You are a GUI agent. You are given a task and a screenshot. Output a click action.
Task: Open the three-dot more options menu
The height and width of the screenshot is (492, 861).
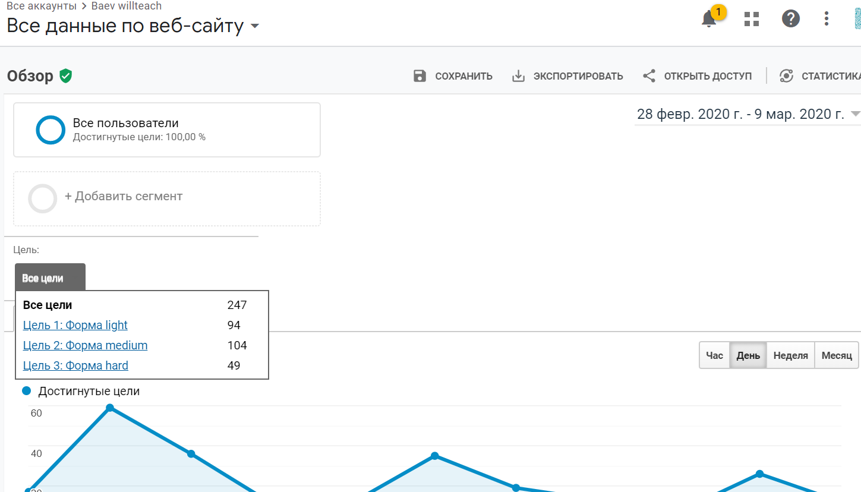tap(827, 19)
